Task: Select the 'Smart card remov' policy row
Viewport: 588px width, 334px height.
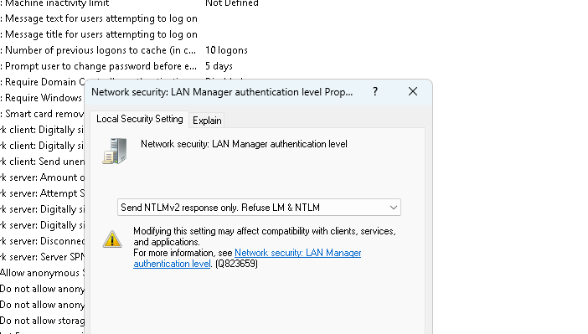Action: (42, 114)
